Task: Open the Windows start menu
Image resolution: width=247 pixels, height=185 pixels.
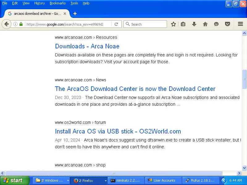Action: point(15,180)
